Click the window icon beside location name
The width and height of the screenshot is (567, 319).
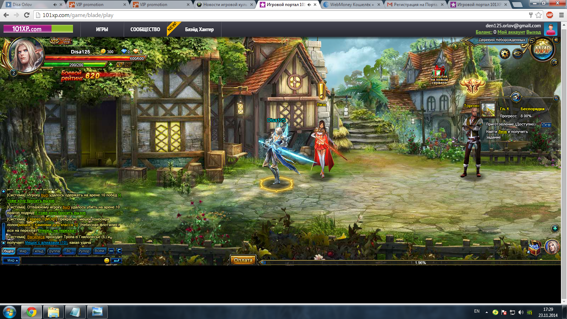[532, 40]
